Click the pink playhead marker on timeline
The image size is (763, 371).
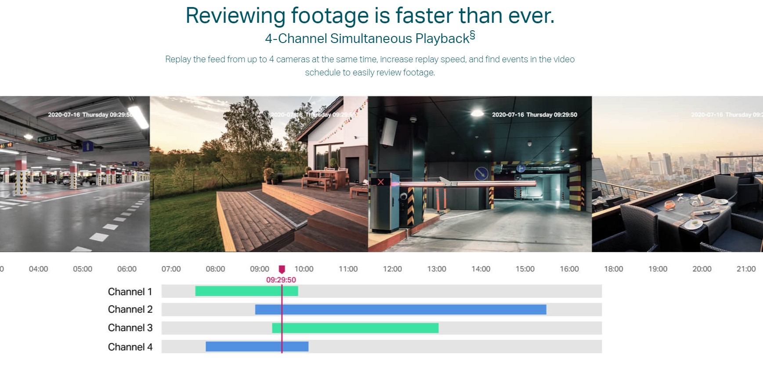tap(282, 269)
